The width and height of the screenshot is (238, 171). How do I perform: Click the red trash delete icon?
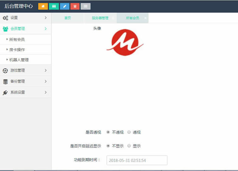pyautogui.click(x=75, y=6)
